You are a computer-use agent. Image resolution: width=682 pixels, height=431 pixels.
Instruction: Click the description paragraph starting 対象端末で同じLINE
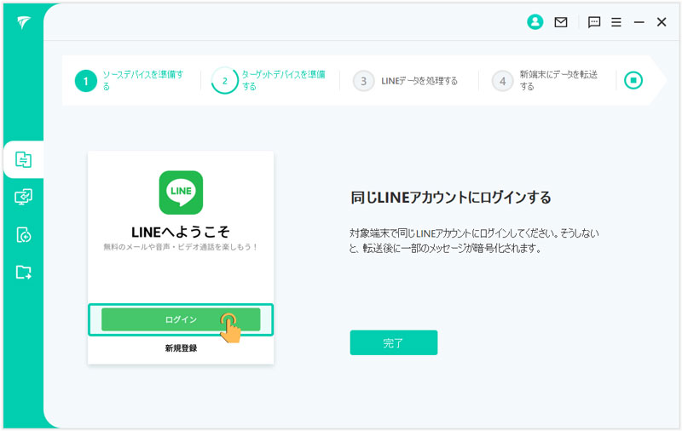pos(474,241)
